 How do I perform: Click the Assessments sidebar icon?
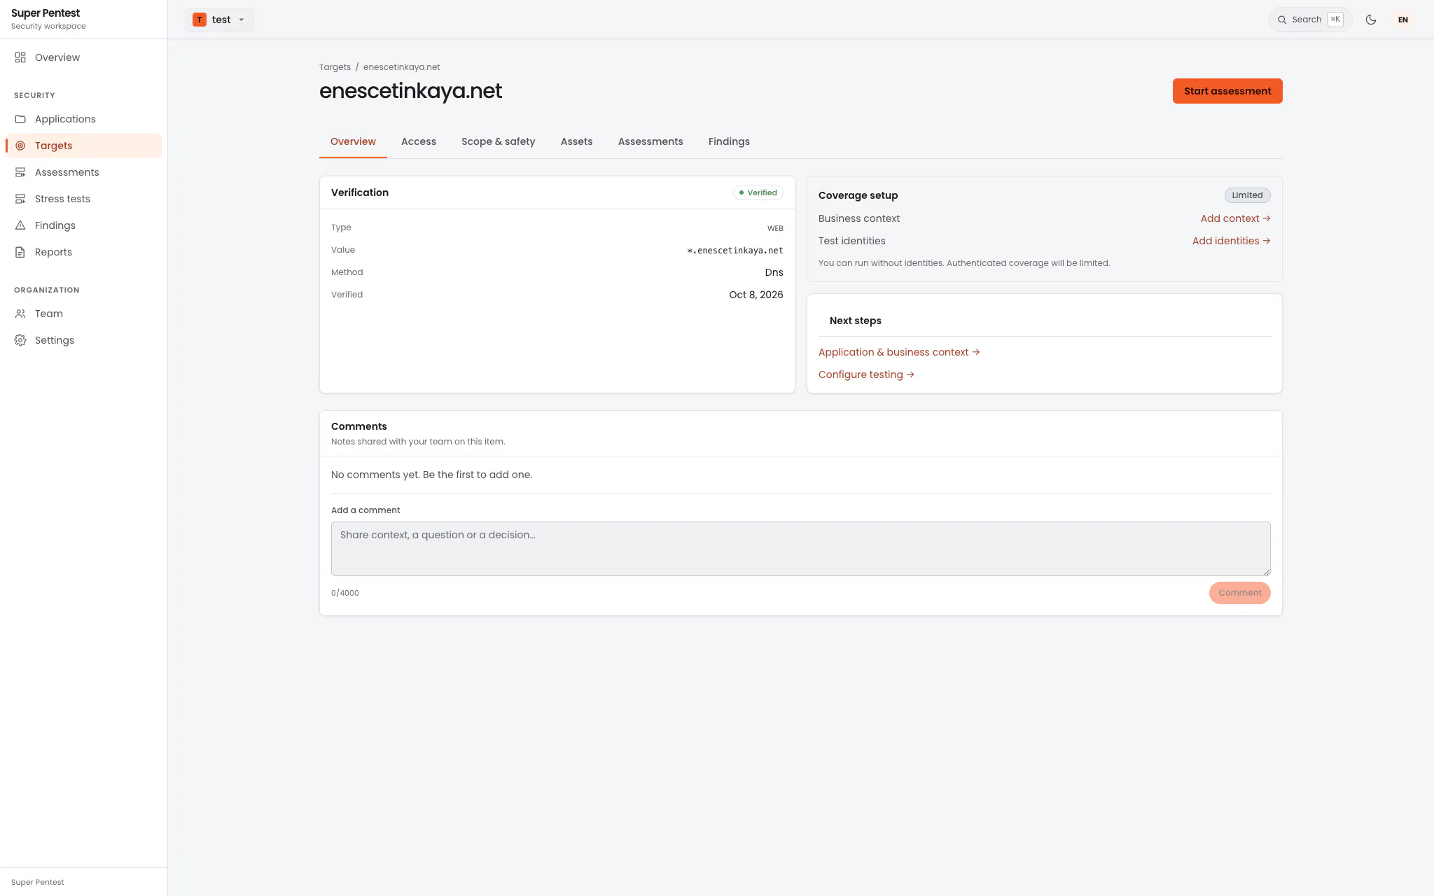tap(20, 172)
